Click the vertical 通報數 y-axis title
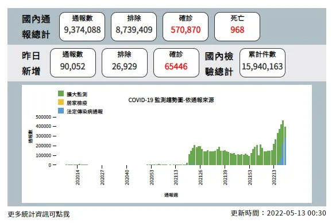The width and height of the screenshot is (332, 223). pos(30,136)
